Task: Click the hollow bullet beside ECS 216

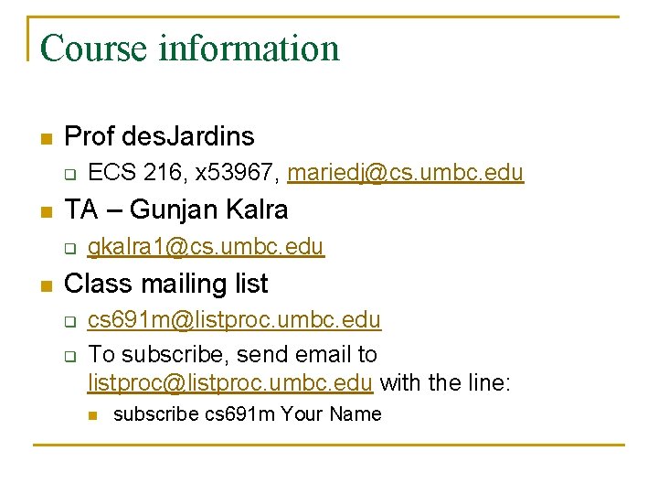Action: [70, 175]
